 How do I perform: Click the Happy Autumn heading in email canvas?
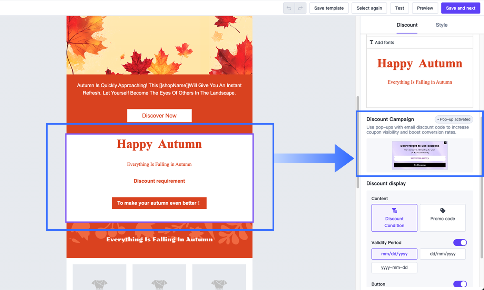point(159,144)
